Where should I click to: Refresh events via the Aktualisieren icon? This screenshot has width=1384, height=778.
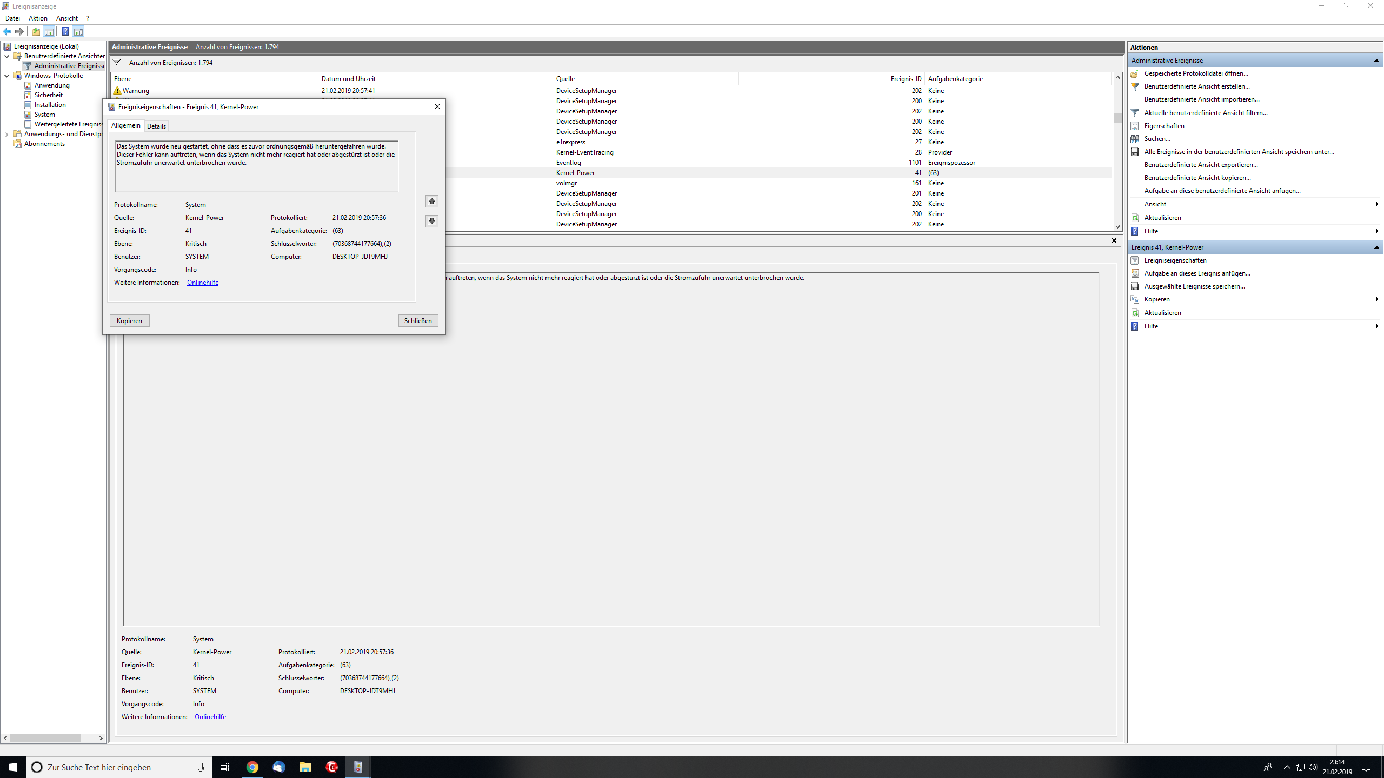[1135, 217]
